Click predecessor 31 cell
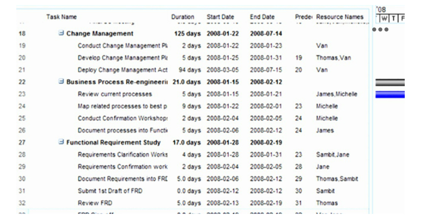This screenshot has width=421, height=219. click(298, 203)
